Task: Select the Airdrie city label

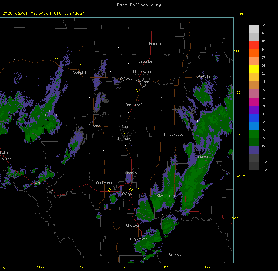Action: (x=130, y=173)
